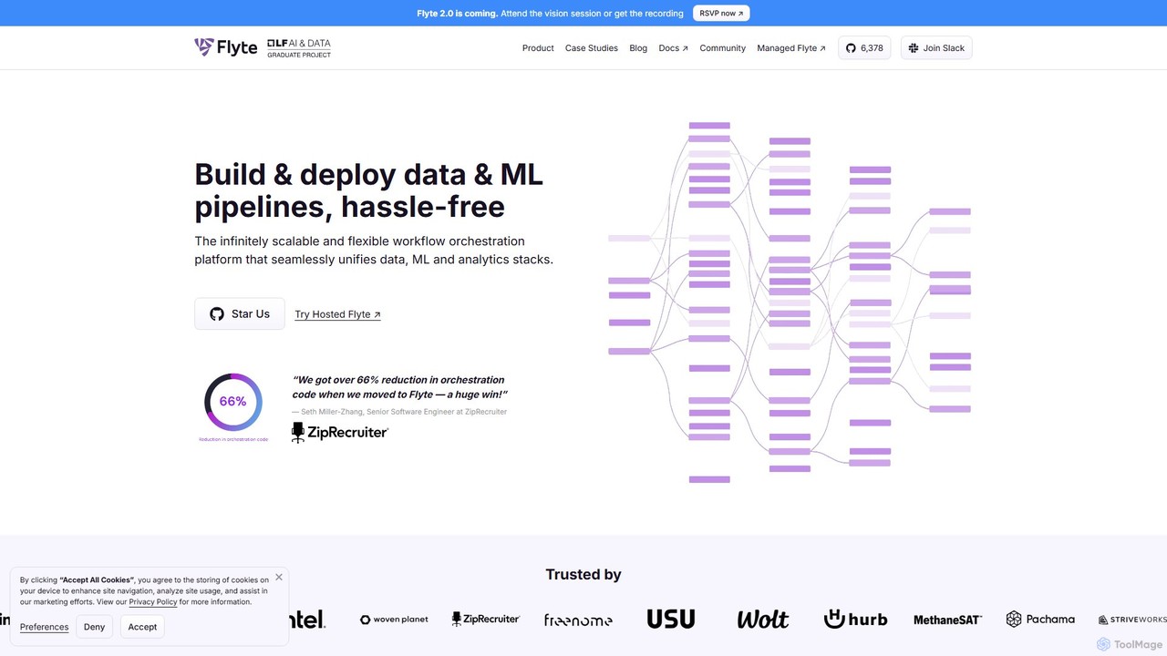Open the Blog page
Viewport: 1167px width, 656px height.
638,48
